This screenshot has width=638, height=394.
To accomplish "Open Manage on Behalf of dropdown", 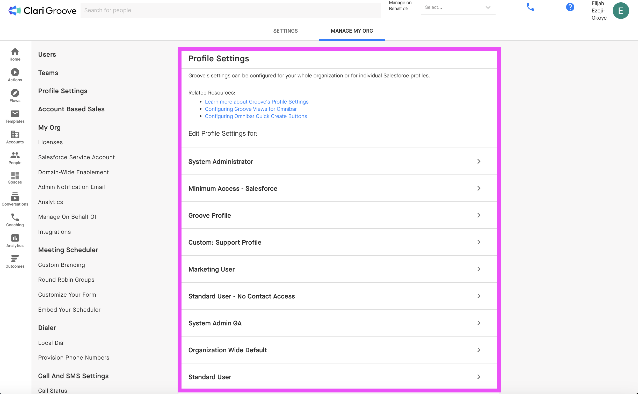I will point(458,7).
